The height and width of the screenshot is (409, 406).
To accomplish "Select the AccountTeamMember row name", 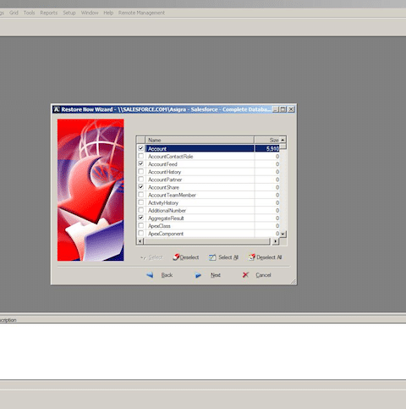I will tap(172, 195).
